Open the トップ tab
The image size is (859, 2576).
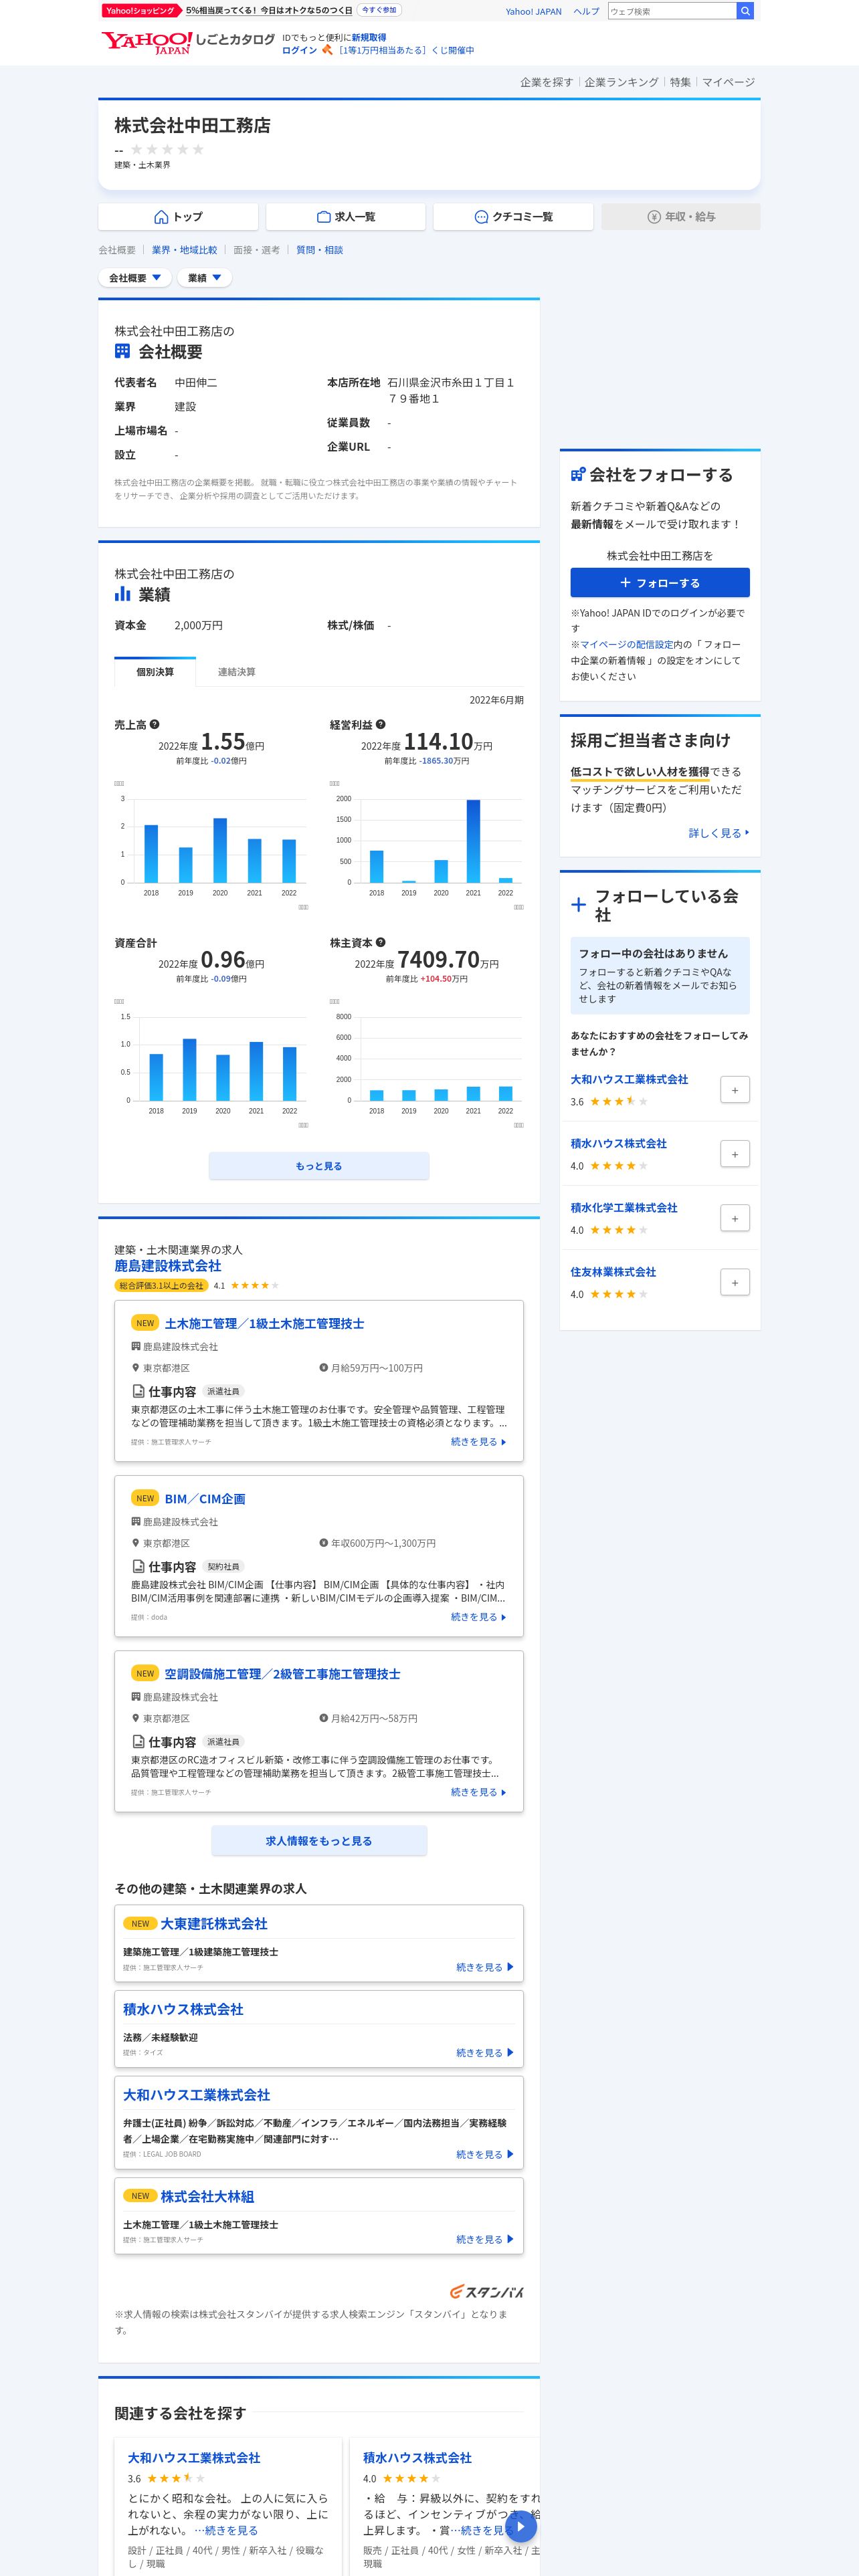tap(178, 217)
